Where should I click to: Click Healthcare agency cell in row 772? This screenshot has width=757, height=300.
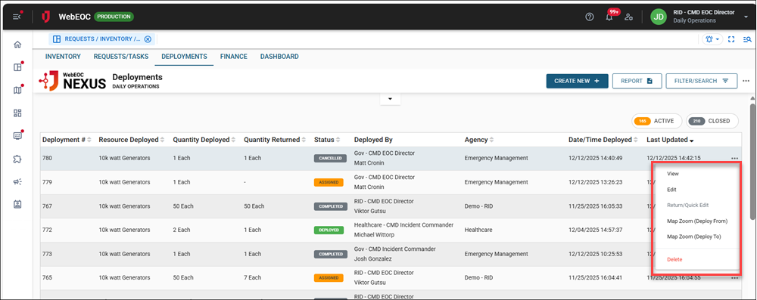pyautogui.click(x=478, y=230)
